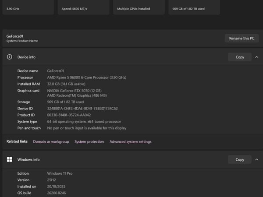Select the Multiple GPUs installed card
The image size is (263, 197).
click(139, 7)
